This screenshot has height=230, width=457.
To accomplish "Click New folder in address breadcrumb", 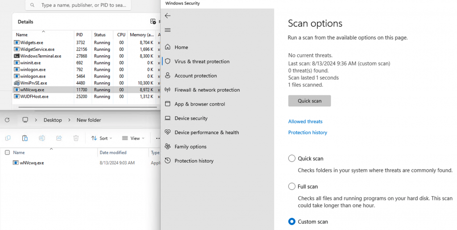I will point(89,120).
